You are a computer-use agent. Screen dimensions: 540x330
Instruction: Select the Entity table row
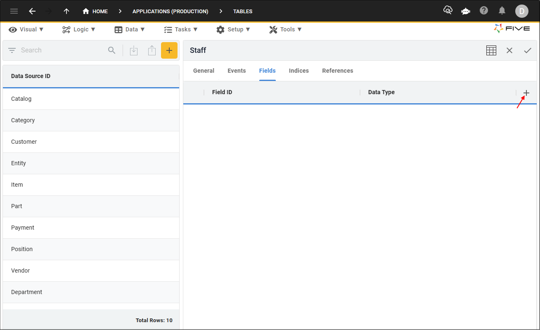coord(91,163)
